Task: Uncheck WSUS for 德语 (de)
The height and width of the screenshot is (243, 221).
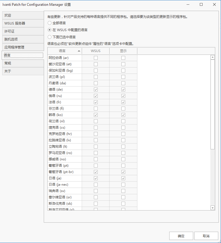Action: pos(96,90)
